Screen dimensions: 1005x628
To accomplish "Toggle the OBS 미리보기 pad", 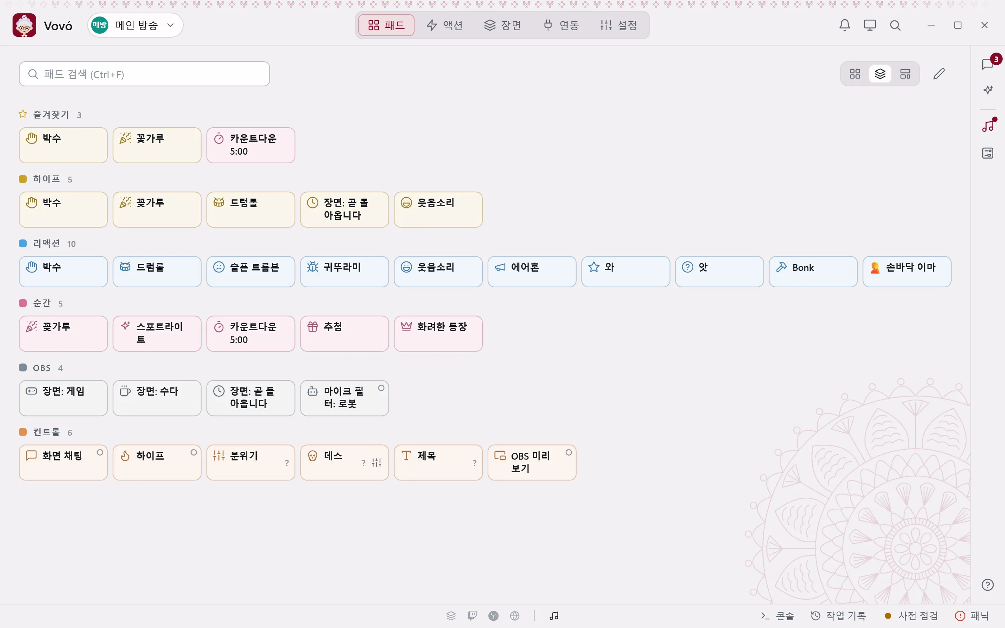I will point(532,463).
